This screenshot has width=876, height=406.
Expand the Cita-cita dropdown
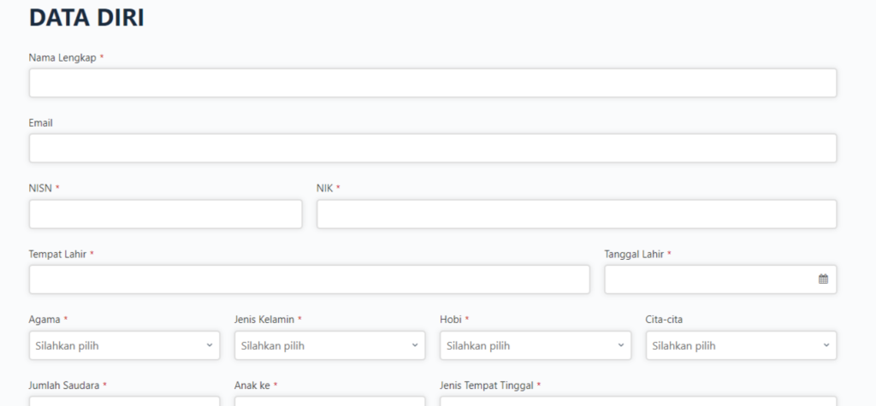click(741, 345)
